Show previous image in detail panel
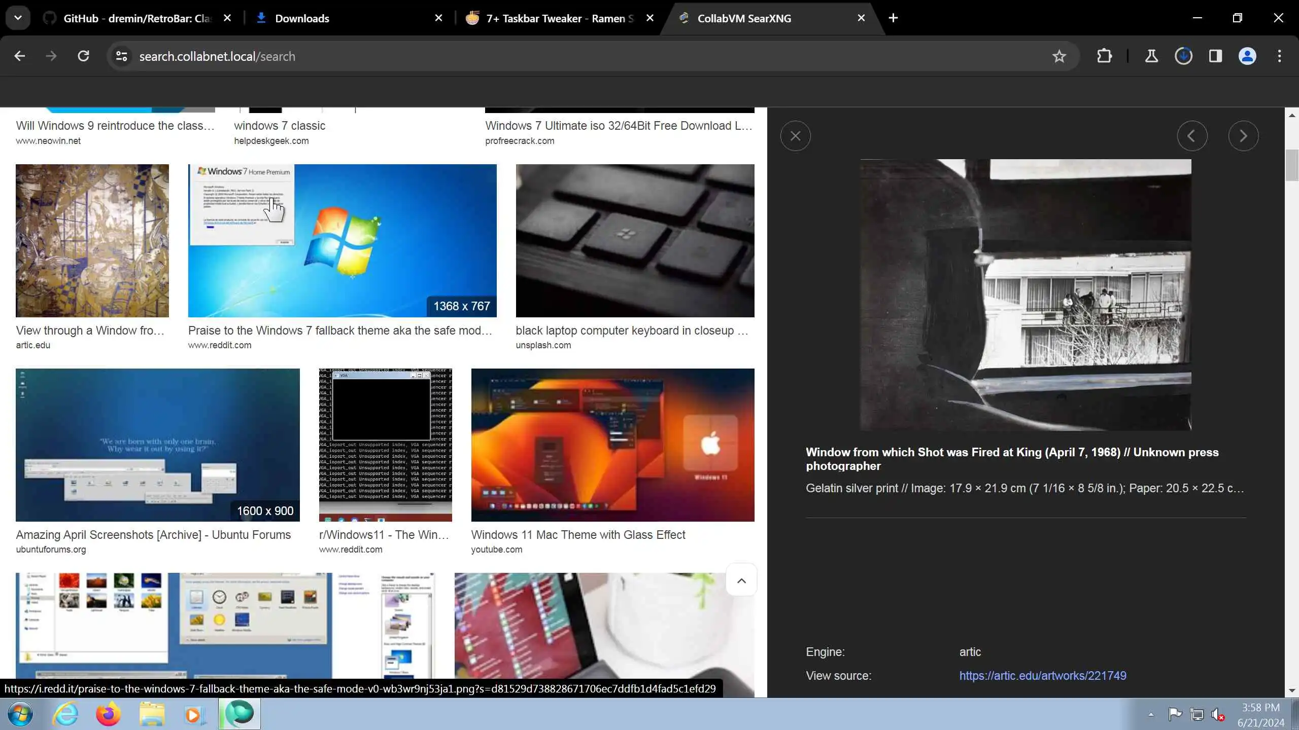Screen dimensions: 1299x730 pos(1191,136)
